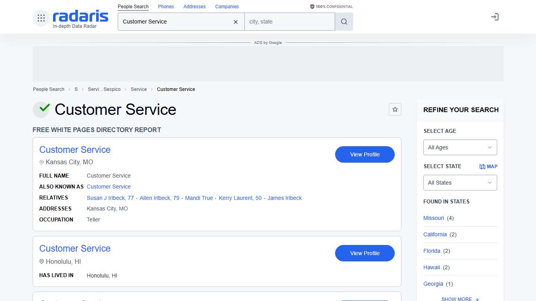Screen dimensions: 536x301
Task: Click the 100% Confidential shield icon
Action: (312, 6)
